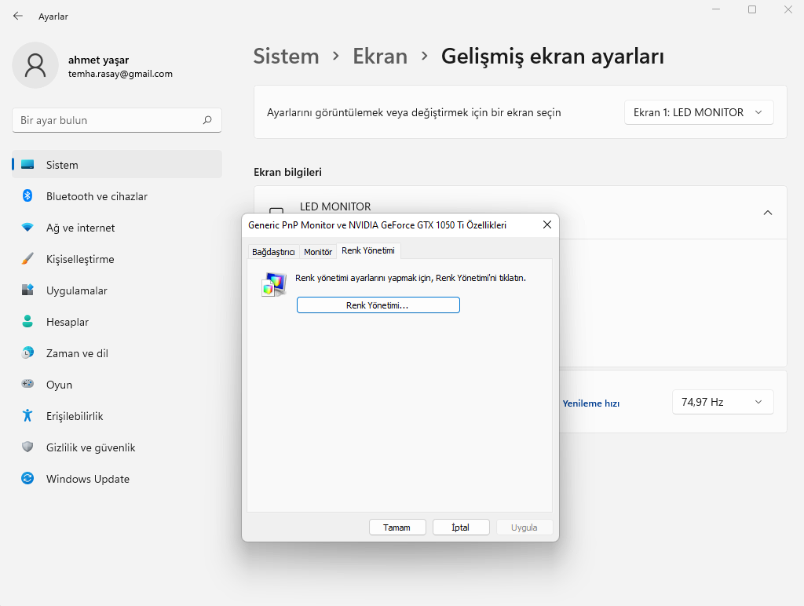Click the Bluetooth ve cihazlar icon

coord(27,196)
